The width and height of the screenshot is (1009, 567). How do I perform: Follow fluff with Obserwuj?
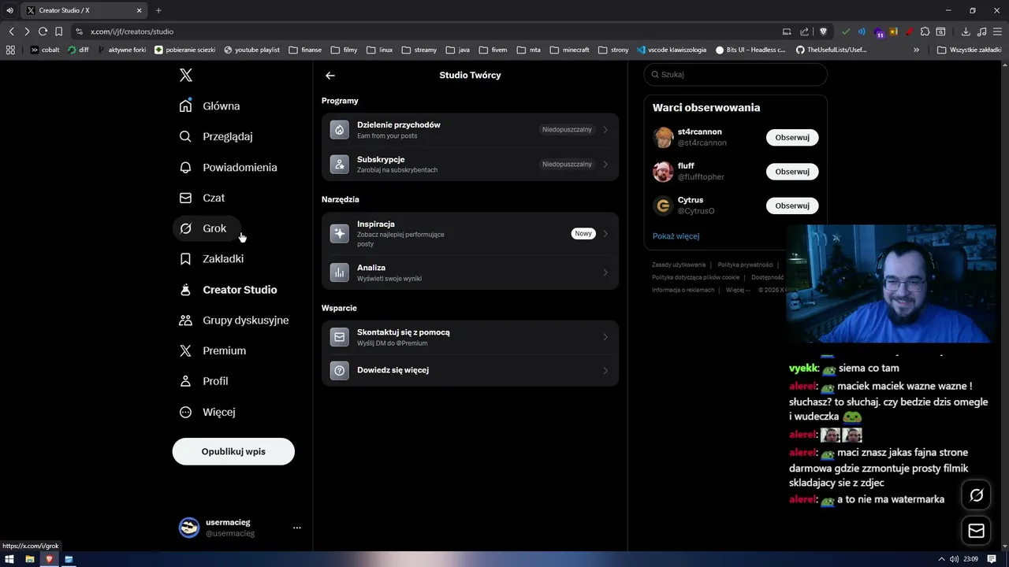[x=792, y=172]
